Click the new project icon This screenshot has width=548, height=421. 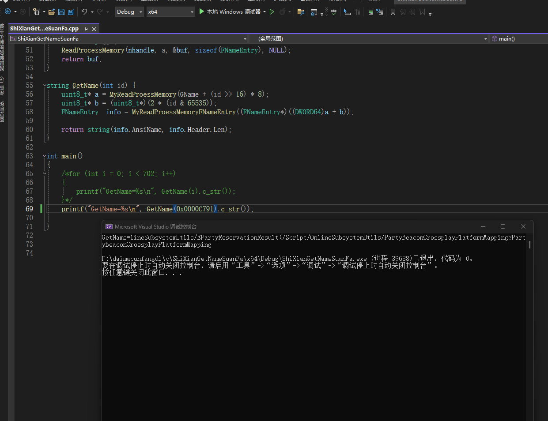[37, 11]
